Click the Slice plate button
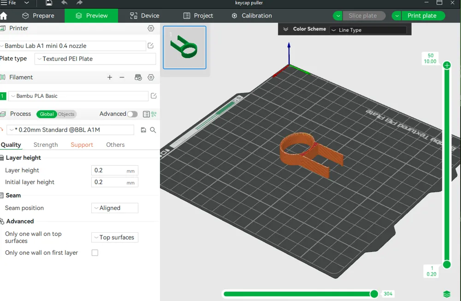Viewport: 461px width, 301px height. click(x=364, y=16)
